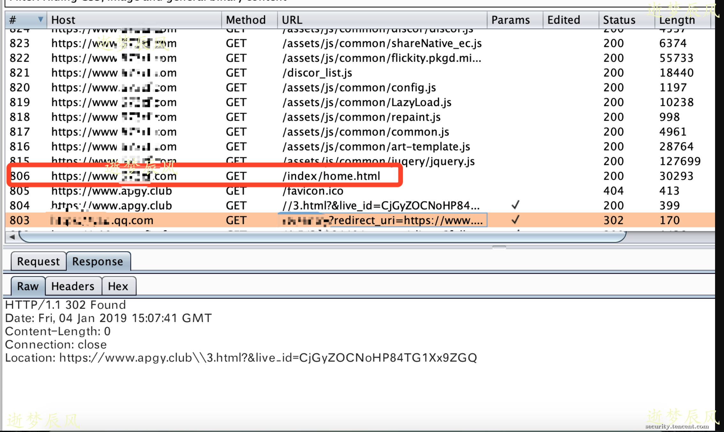Click the URL column header
The image size is (724, 432).
[292, 20]
